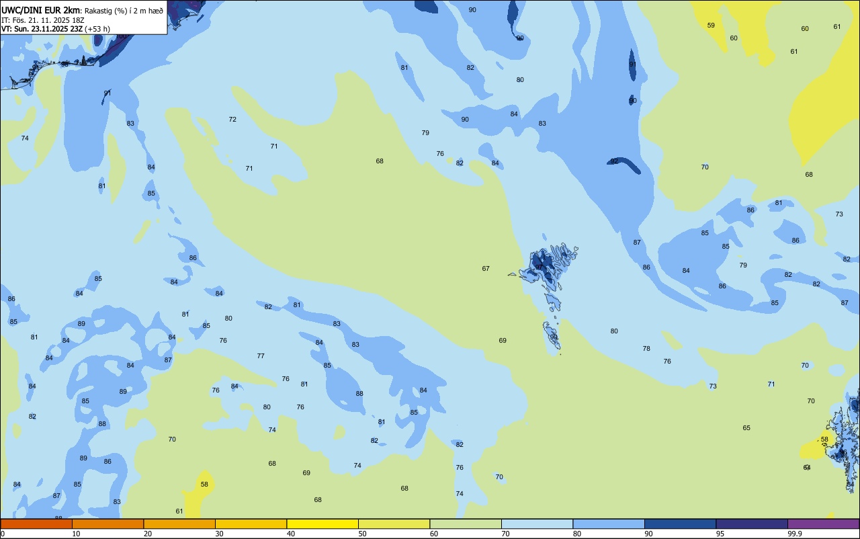This screenshot has width=860, height=539.
Task: Click the humidity value '72' on map
Action: [232, 119]
